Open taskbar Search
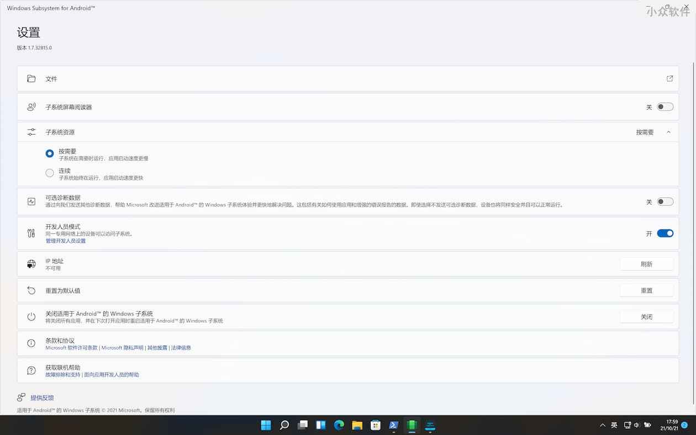 click(x=284, y=425)
